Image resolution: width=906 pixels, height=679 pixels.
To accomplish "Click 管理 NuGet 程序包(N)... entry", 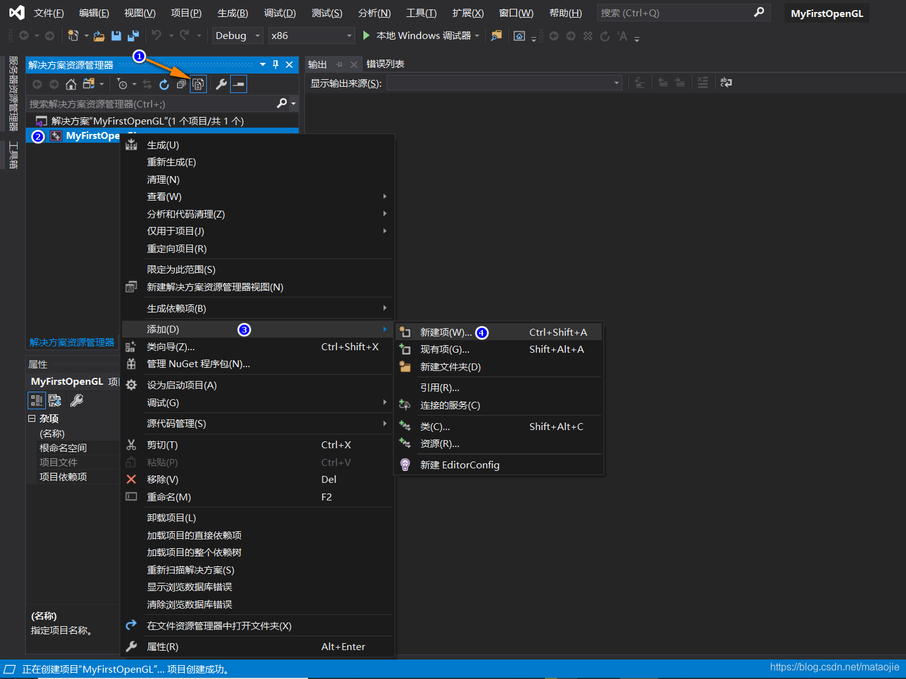I will point(257,364).
